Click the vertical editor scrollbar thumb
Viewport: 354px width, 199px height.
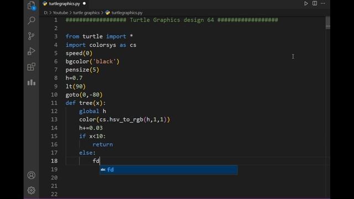pyautogui.click(x=328, y=23)
